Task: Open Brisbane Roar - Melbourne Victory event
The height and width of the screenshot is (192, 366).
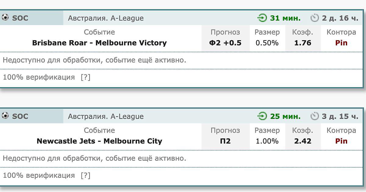Action: [99, 43]
